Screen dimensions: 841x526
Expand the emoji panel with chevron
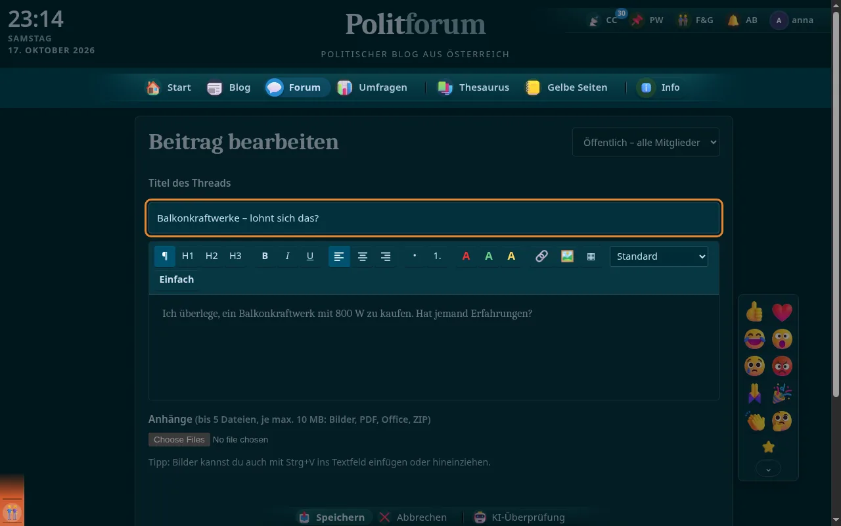click(x=768, y=468)
